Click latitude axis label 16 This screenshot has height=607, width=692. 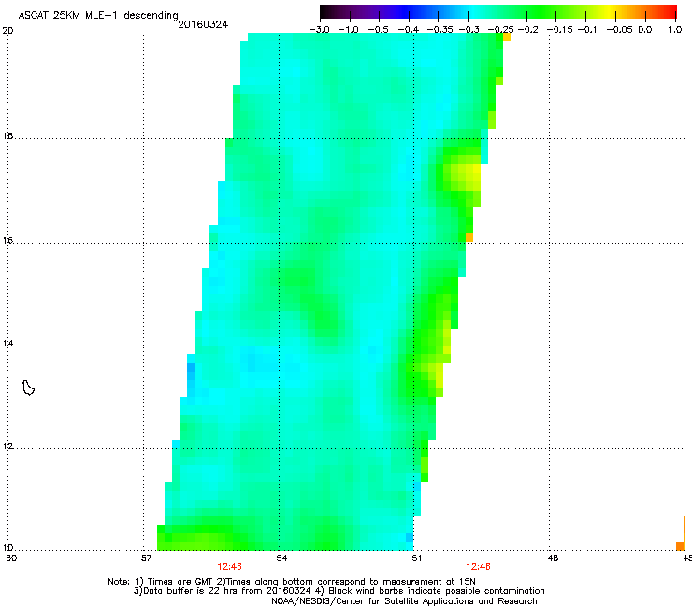point(7,241)
